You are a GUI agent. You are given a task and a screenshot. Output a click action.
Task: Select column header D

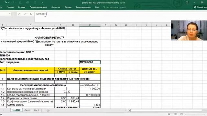tap(73, 25)
